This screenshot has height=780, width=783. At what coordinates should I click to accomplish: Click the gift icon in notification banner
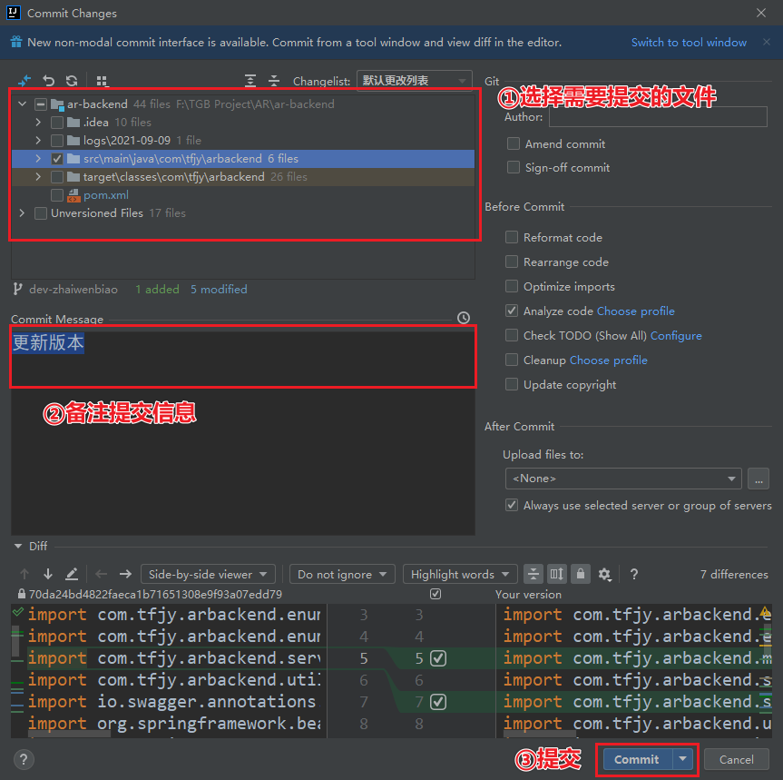[x=16, y=42]
